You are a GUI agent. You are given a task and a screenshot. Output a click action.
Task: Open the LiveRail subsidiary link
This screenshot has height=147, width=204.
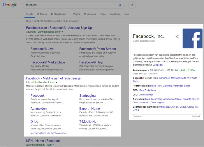(x=174, y=107)
